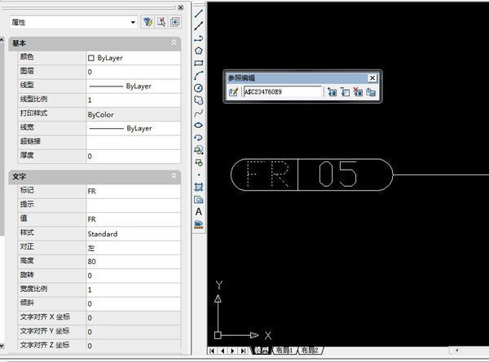
Task: Click the reference name field A$C234760E9
Action: click(x=282, y=92)
